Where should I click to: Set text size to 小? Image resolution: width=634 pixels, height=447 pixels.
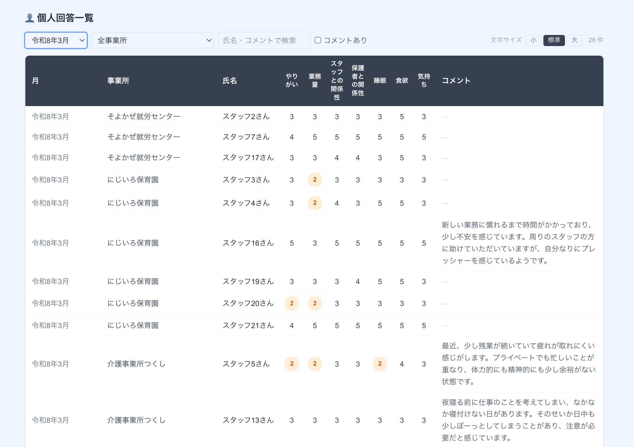pos(533,40)
